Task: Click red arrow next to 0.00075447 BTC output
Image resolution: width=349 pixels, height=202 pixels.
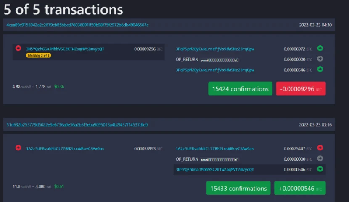Action: [320, 148]
